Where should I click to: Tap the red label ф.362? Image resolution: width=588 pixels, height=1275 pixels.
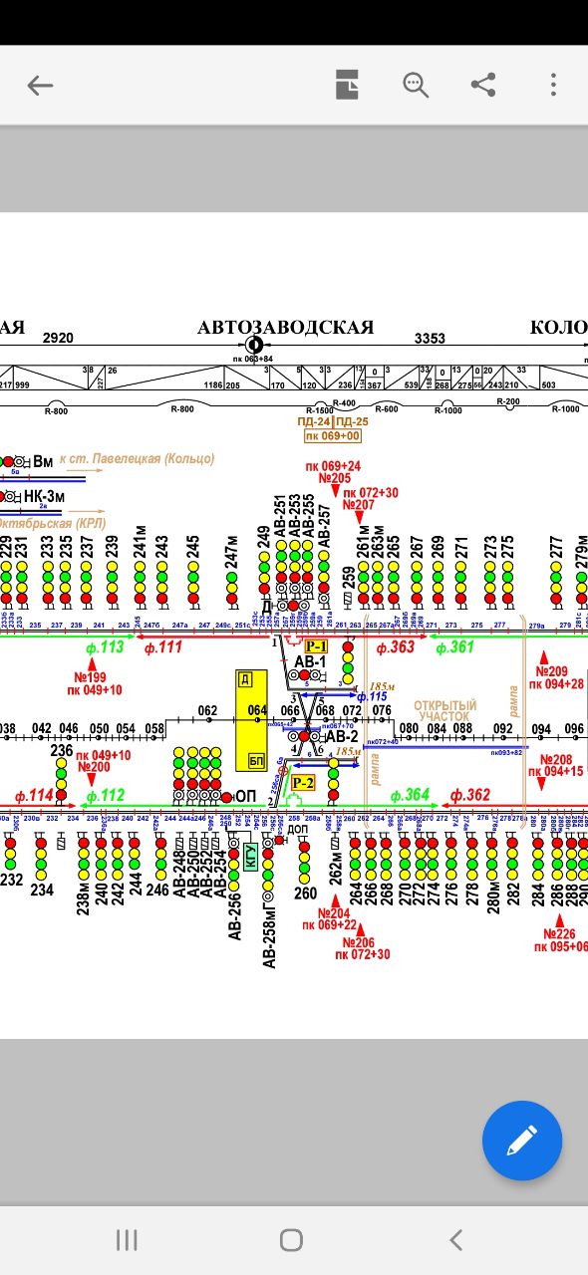[x=470, y=795]
